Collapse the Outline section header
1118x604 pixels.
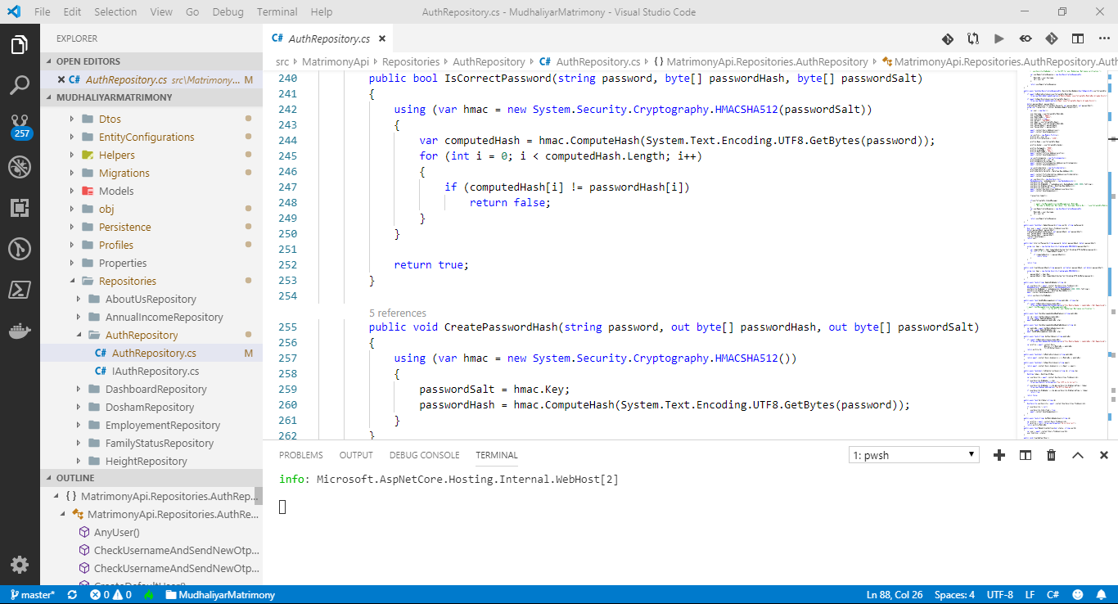point(151,478)
